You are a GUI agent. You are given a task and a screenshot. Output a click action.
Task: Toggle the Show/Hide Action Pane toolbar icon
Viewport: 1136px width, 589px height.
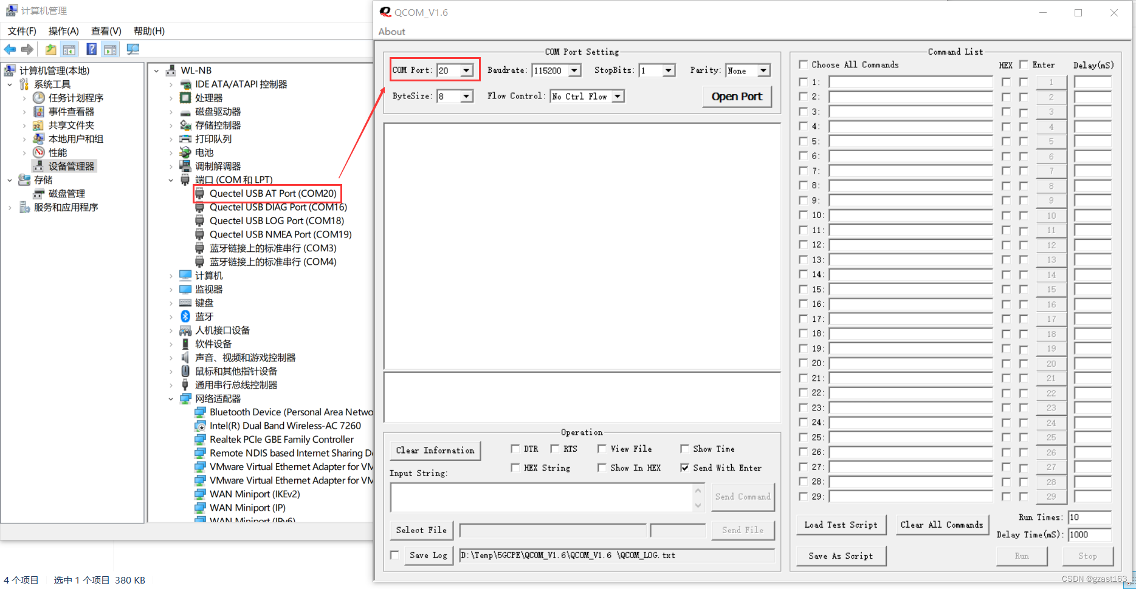(x=111, y=49)
